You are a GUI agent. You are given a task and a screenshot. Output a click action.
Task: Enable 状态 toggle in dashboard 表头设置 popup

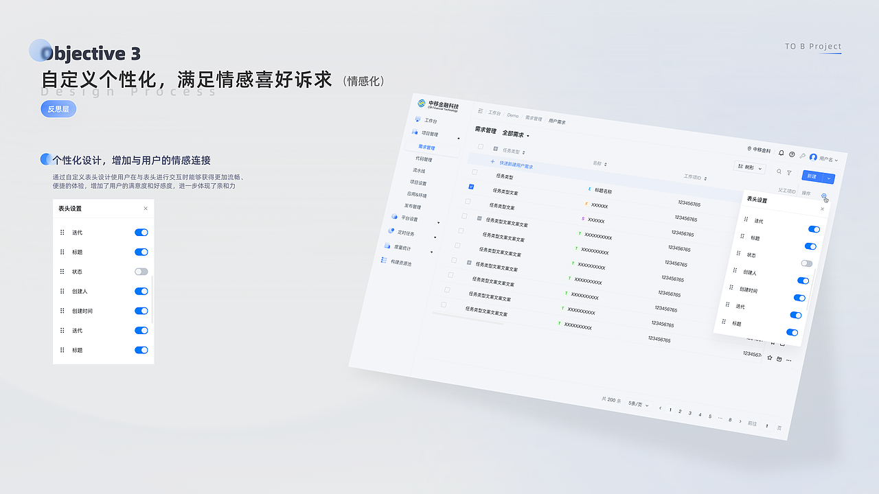[x=807, y=263]
